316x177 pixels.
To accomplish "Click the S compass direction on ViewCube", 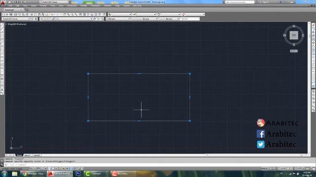I will pyautogui.click(x=294, y=45).
